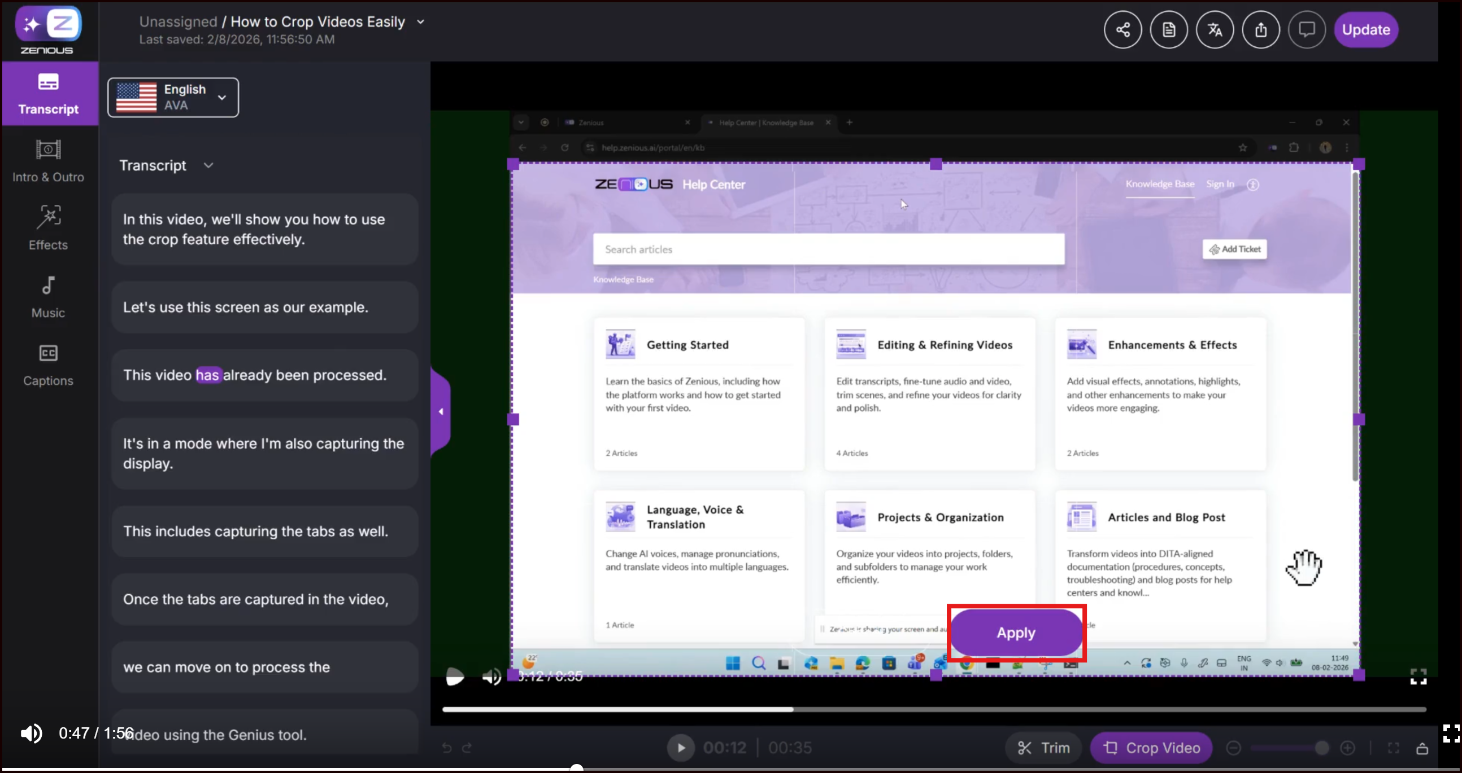The image size is (1462, 773).
Task: Switch to the Transcript tab
Action: (x=48, y=94)
